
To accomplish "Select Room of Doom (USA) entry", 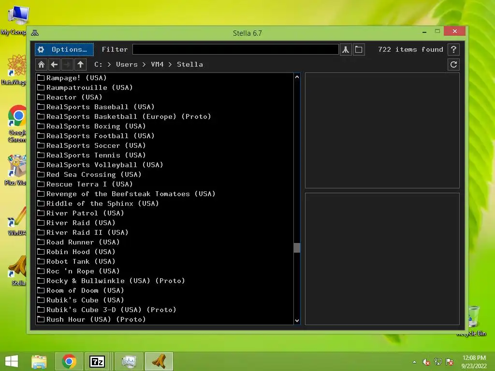I will pos(165,290).
